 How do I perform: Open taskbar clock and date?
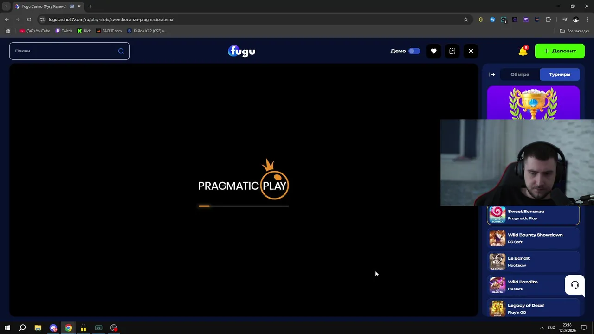[567, 328]
